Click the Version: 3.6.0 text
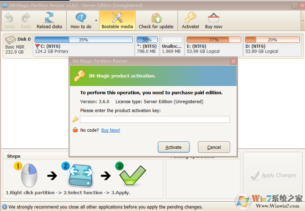Viewport: 305px width, 211px height. (x=95, y=102)
